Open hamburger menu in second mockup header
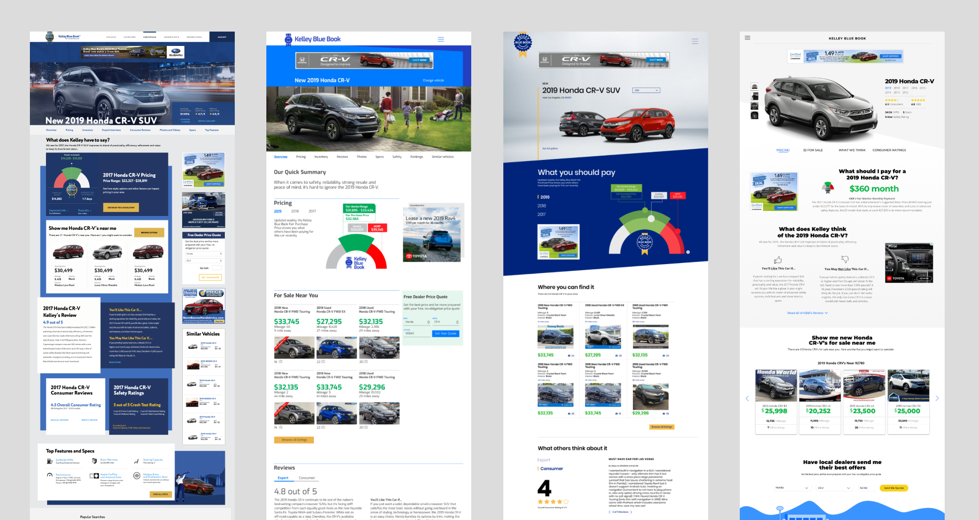The height and width of the screenshot is (520, 979). click(x=441, y=39)
